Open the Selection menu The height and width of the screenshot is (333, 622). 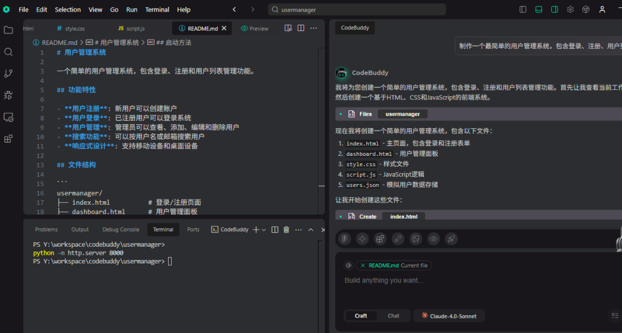click(67, 10)
